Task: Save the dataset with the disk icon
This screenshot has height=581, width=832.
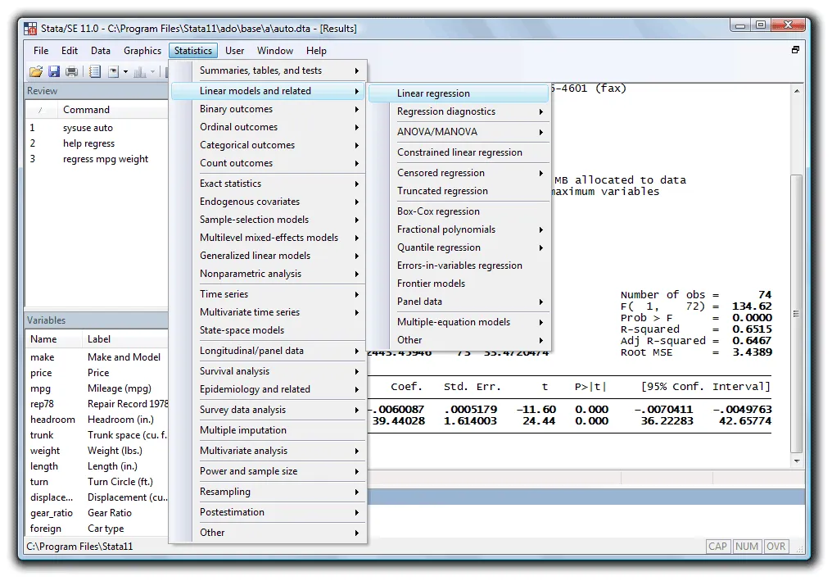Action: [54, 71]
